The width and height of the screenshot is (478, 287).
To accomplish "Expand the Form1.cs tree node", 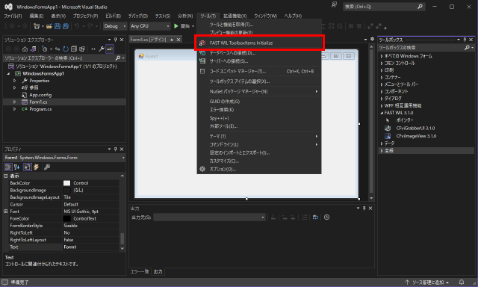I will coord(14,102).
